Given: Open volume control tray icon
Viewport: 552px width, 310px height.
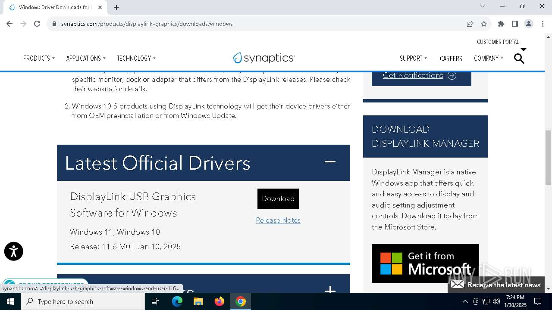Looking at the screenshot, I should tap(496, 301).
